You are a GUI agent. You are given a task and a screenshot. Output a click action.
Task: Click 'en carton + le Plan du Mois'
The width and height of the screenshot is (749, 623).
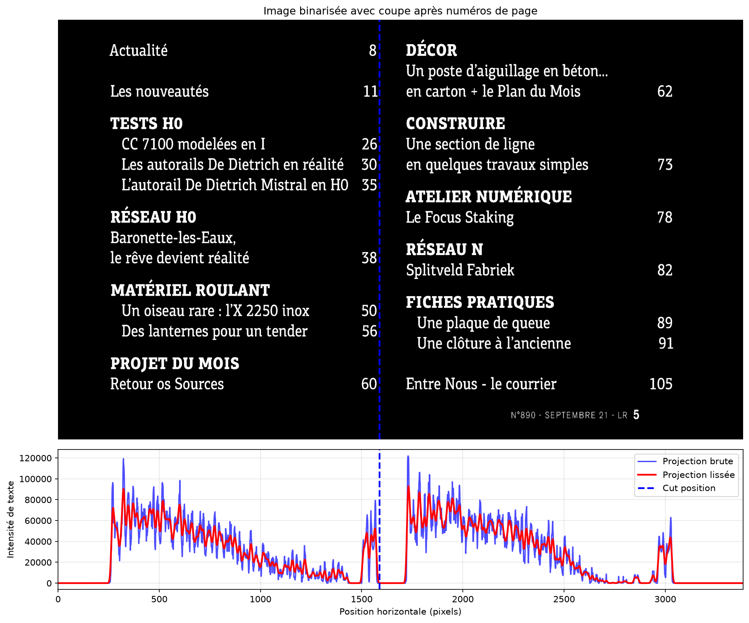[493, 91]
